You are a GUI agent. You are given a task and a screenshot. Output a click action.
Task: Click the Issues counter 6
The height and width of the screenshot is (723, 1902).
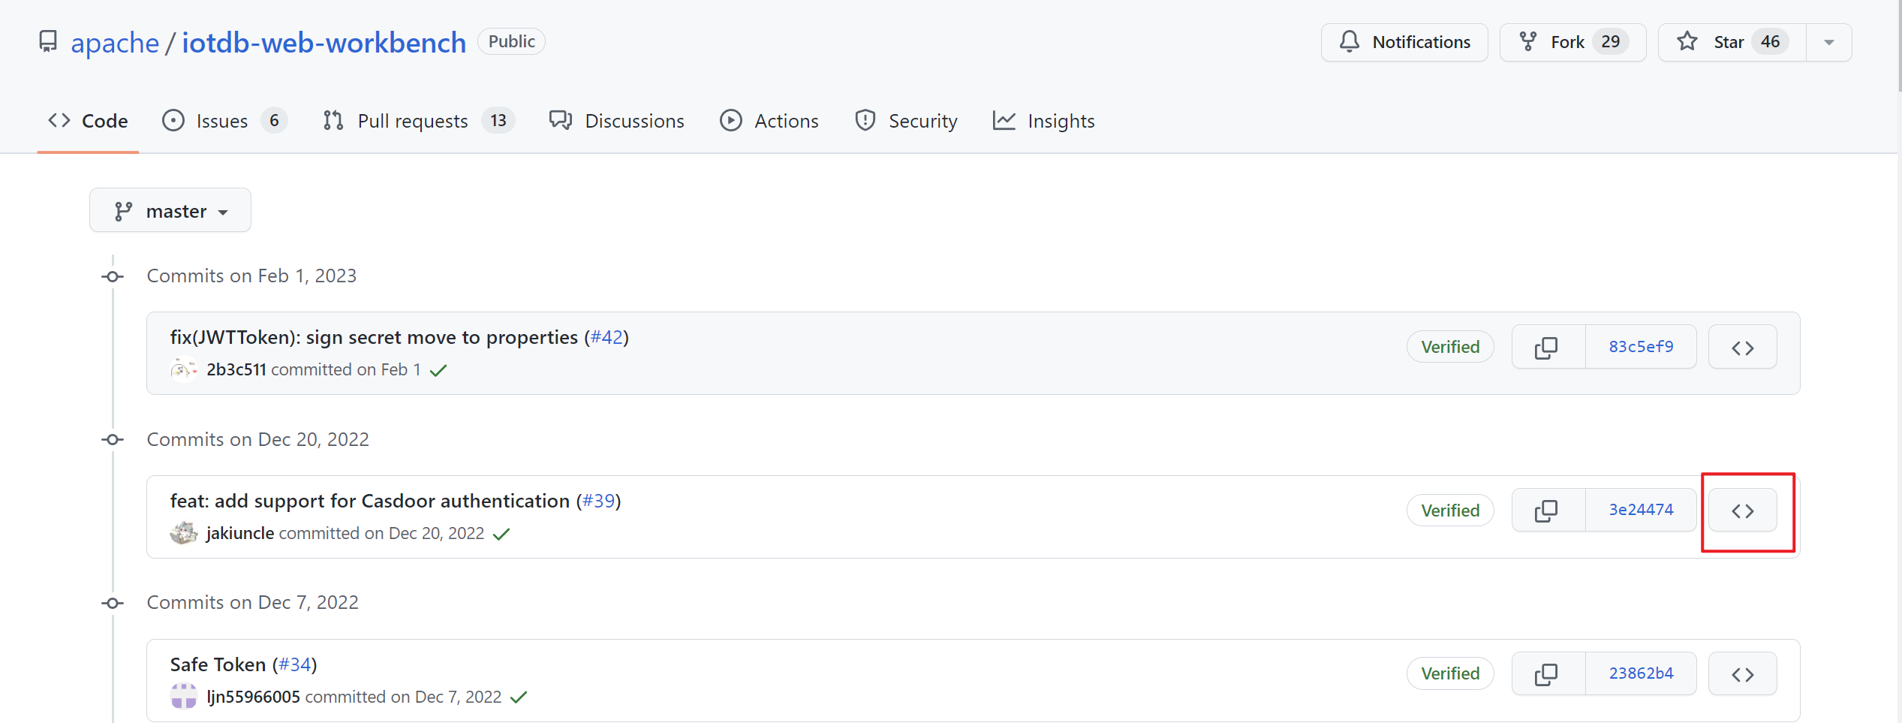click(x=275, y=121)
